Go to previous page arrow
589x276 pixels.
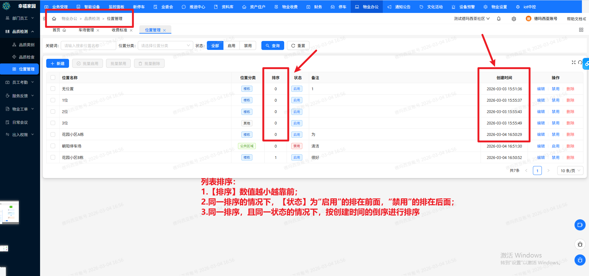(x=526, y=171)
